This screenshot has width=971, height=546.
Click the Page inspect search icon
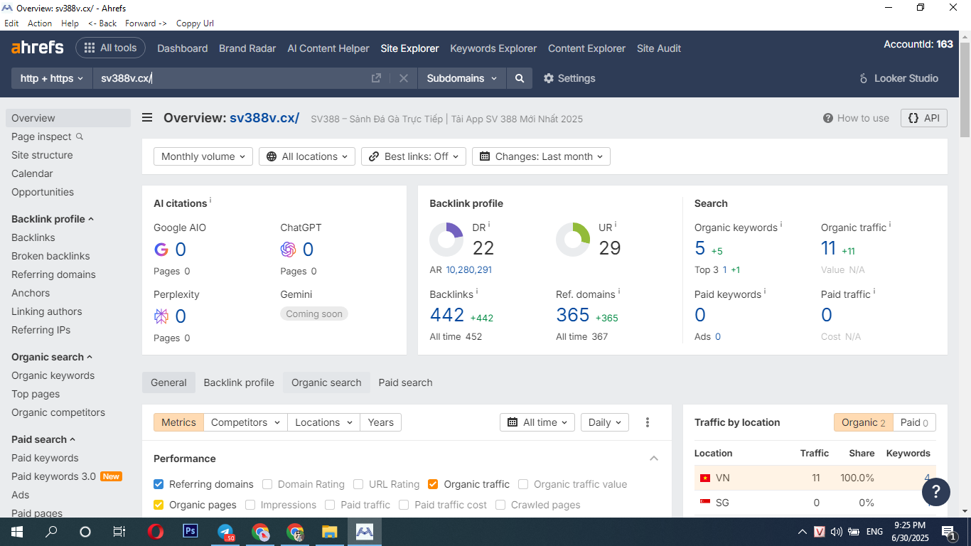[80, 136]
